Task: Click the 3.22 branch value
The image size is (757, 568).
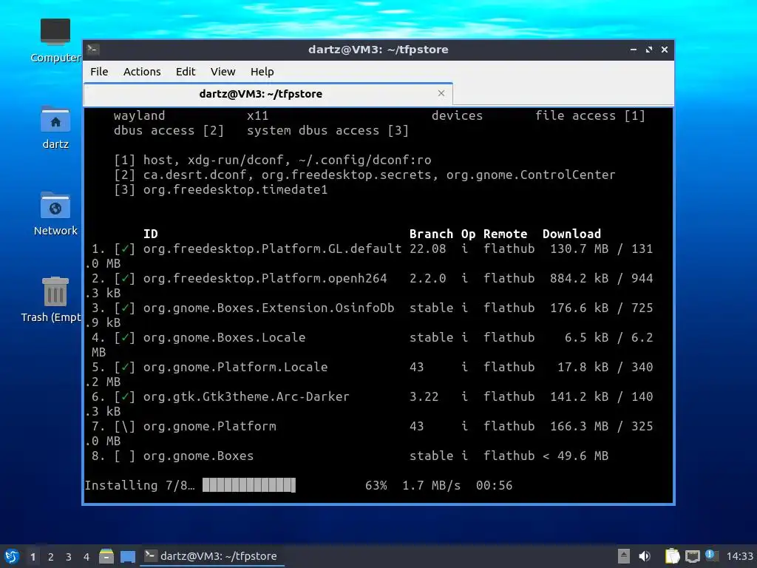Action: point(424,396)
